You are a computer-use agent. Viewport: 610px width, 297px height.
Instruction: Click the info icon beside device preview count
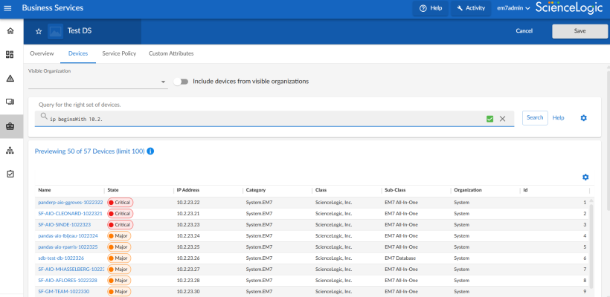[150, 151]
